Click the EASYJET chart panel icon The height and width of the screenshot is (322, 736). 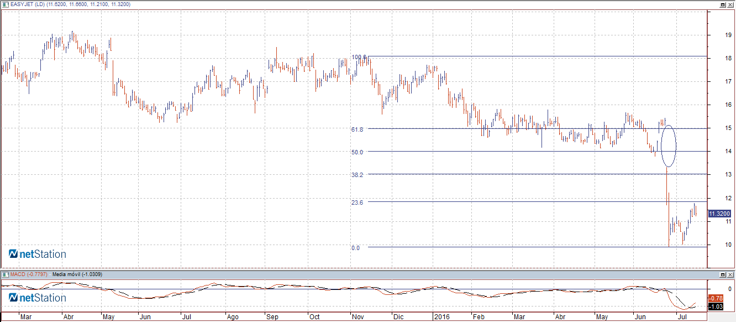point(6,4)
